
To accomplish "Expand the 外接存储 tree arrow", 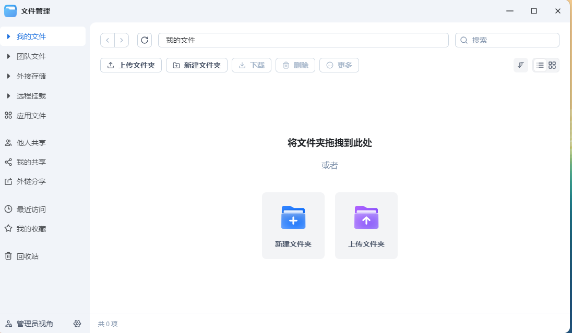I will click(8, 76).
